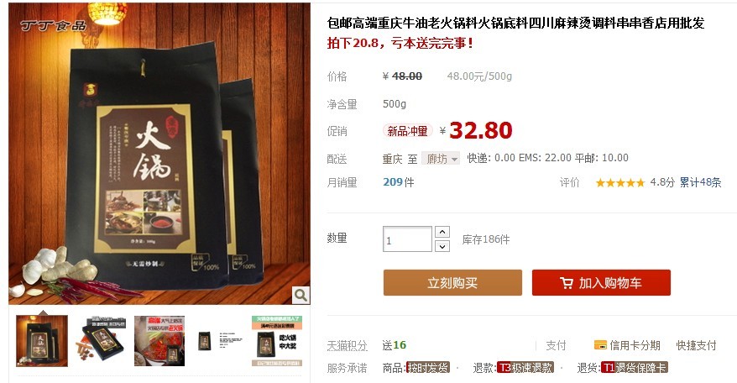Screen dimensions: 737x383
Task: Click the credit card installment icon
Action: pos(600,345)
